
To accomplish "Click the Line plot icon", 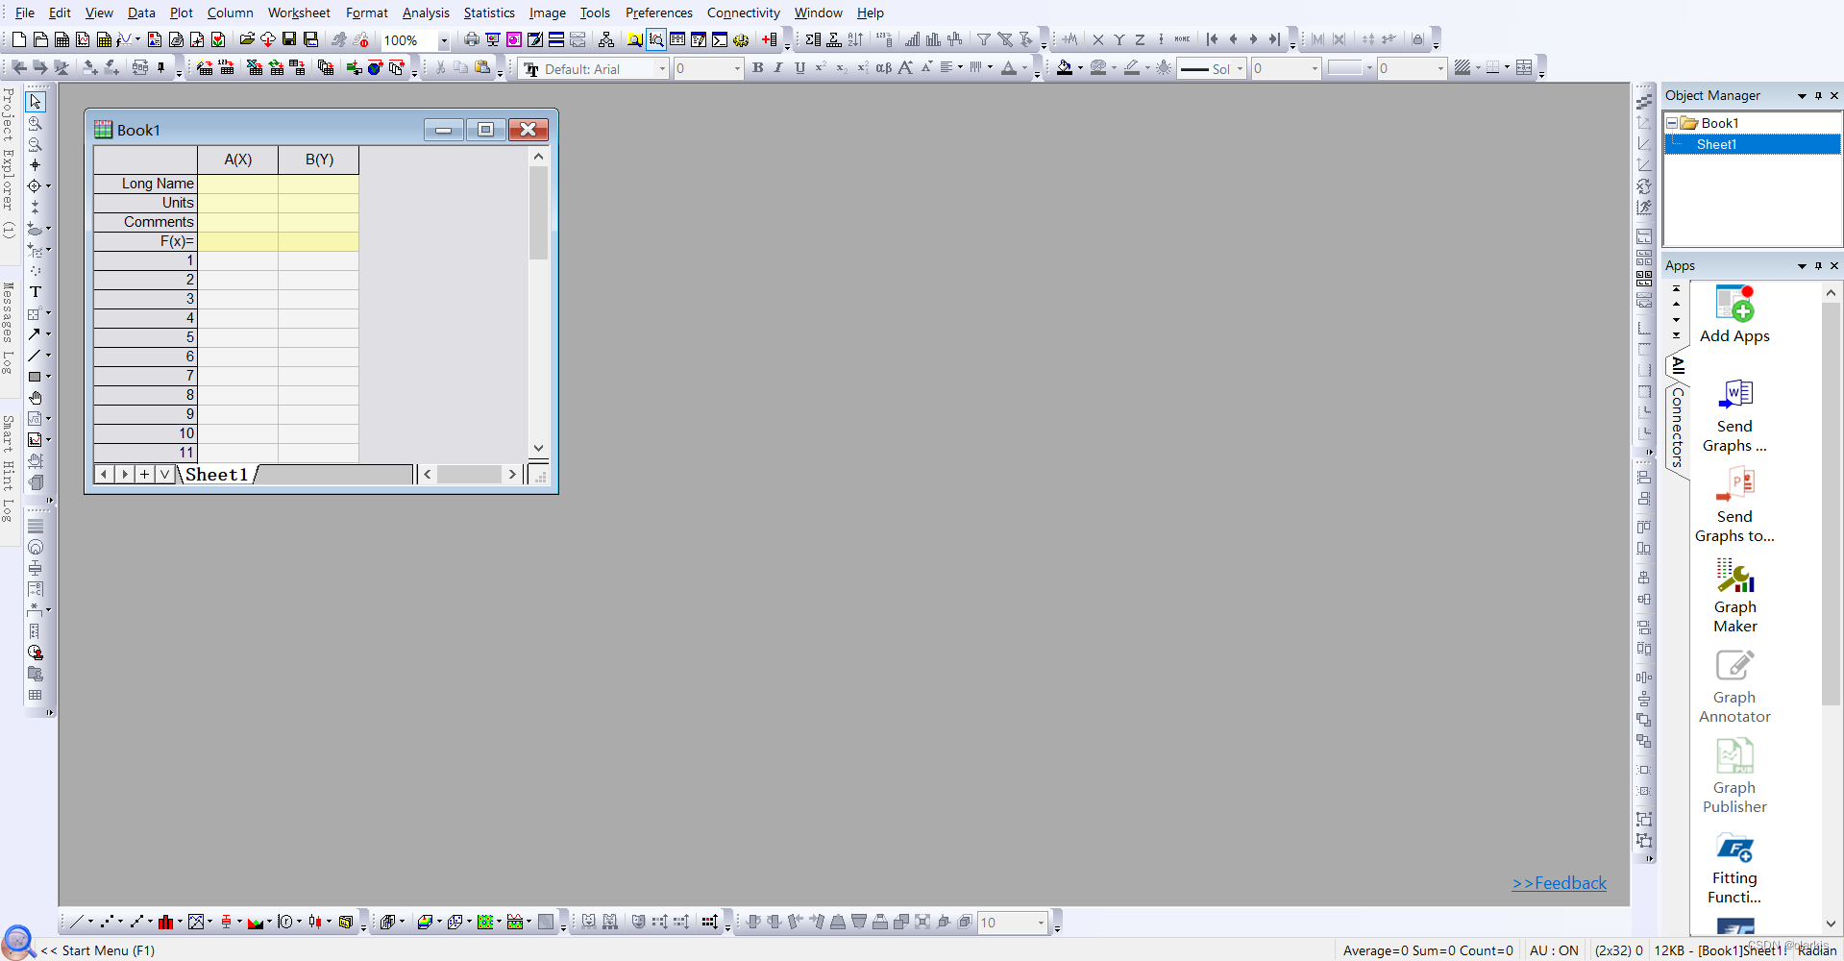I will coord(76,922).
